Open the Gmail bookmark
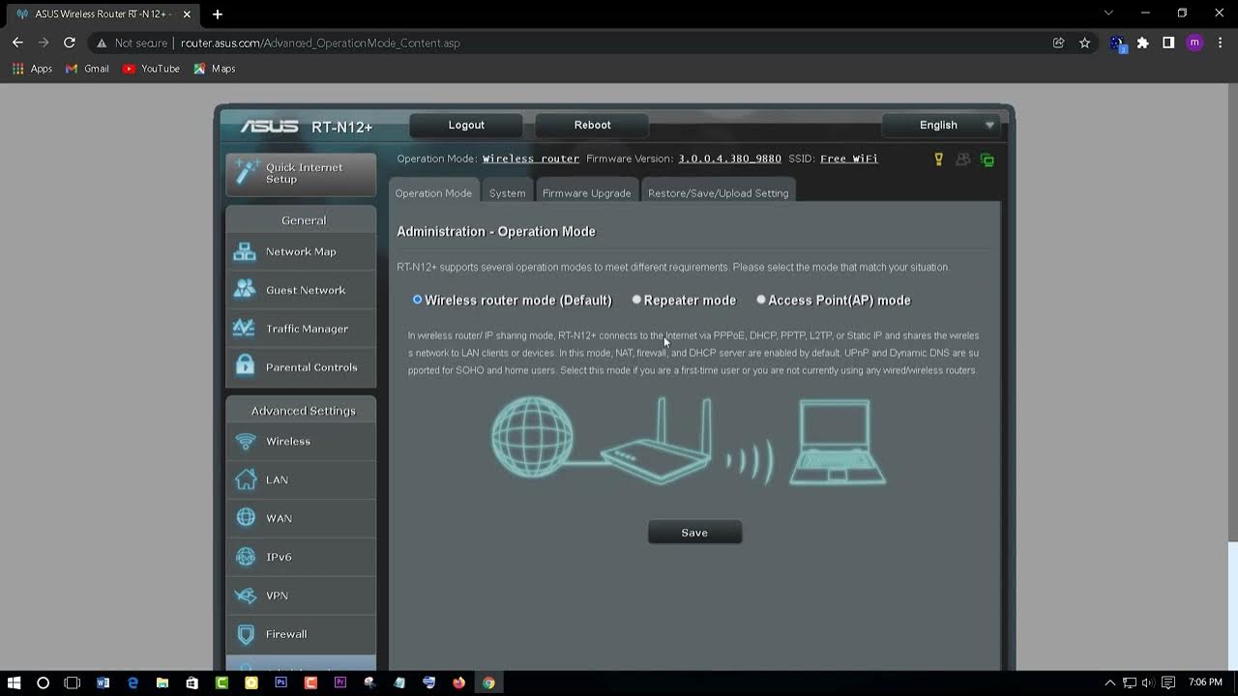Viewport: 1238px width, 696px height. click(x=87, y=69)
